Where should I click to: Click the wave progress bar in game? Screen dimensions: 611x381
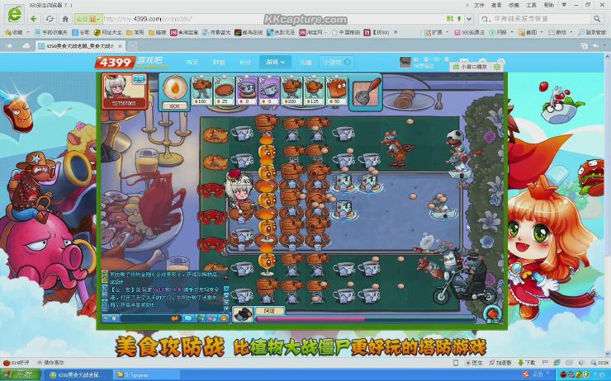coord(365,319)
